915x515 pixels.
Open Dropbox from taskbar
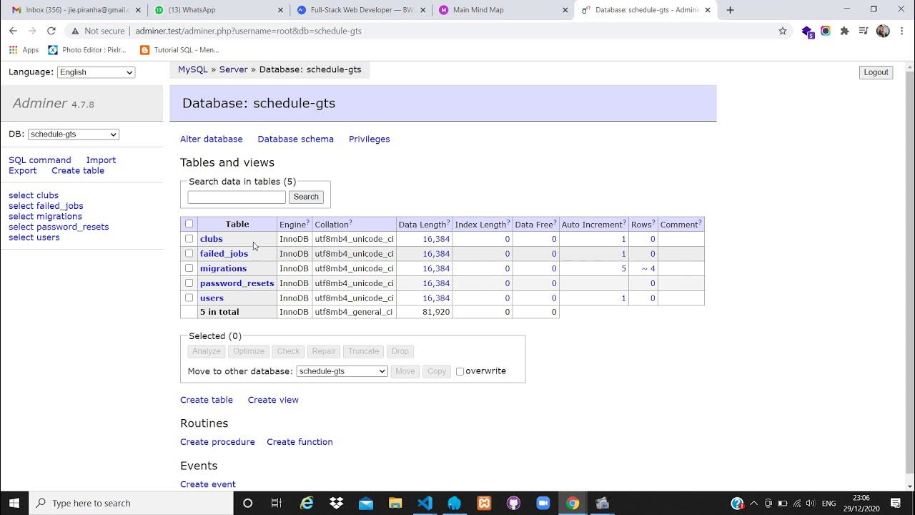click(336, 503)
